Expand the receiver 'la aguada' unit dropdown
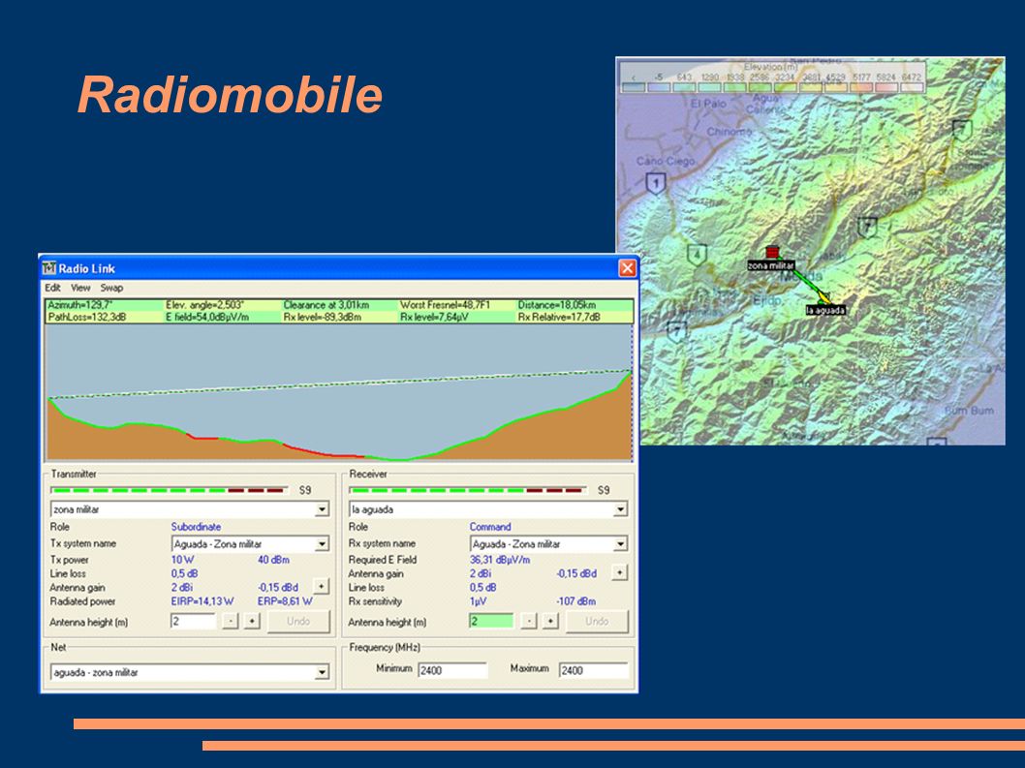 click(x=620, y=509)
